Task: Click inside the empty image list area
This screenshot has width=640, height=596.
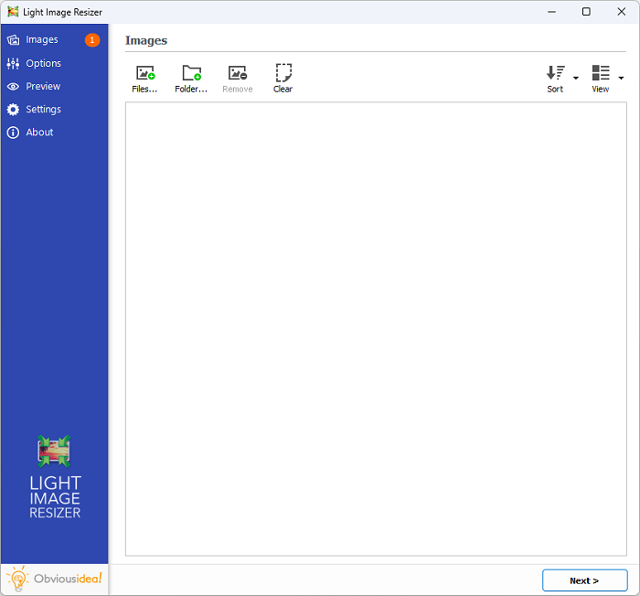Action: click(x=376, y=328)
